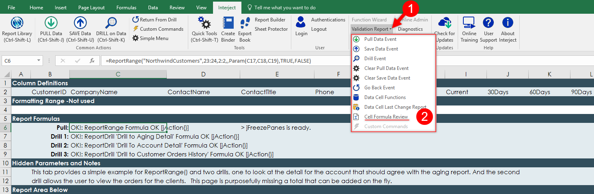Select the Interject tab
This screenshot has height=194, width=594.
tap(227, 8)
